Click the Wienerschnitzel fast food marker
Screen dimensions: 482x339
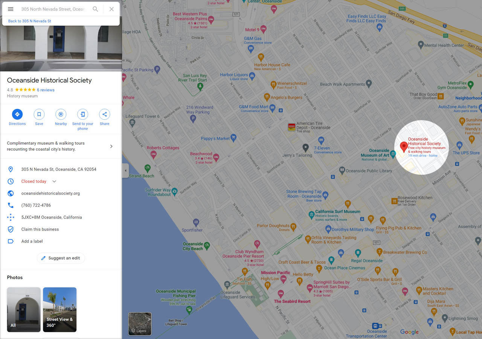point(273,85)
